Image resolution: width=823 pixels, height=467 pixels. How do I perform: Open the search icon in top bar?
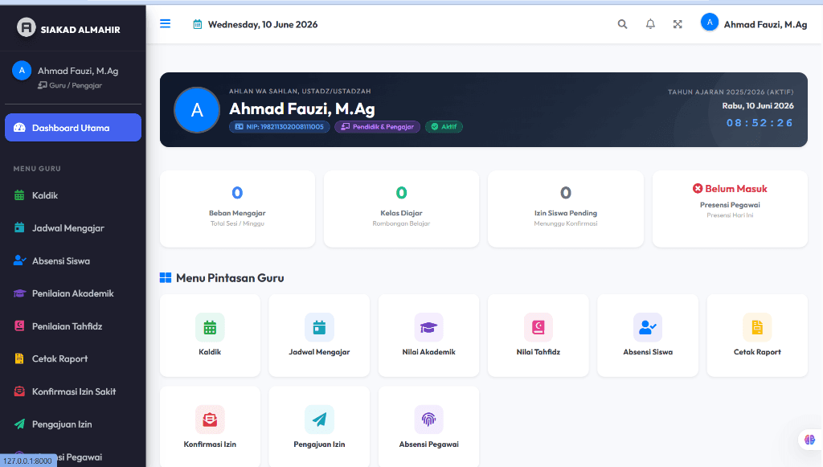click(623, 24)
